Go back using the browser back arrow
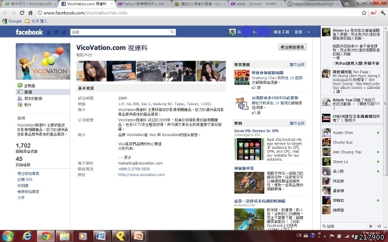388x242 pixels. tap(5, 13)
